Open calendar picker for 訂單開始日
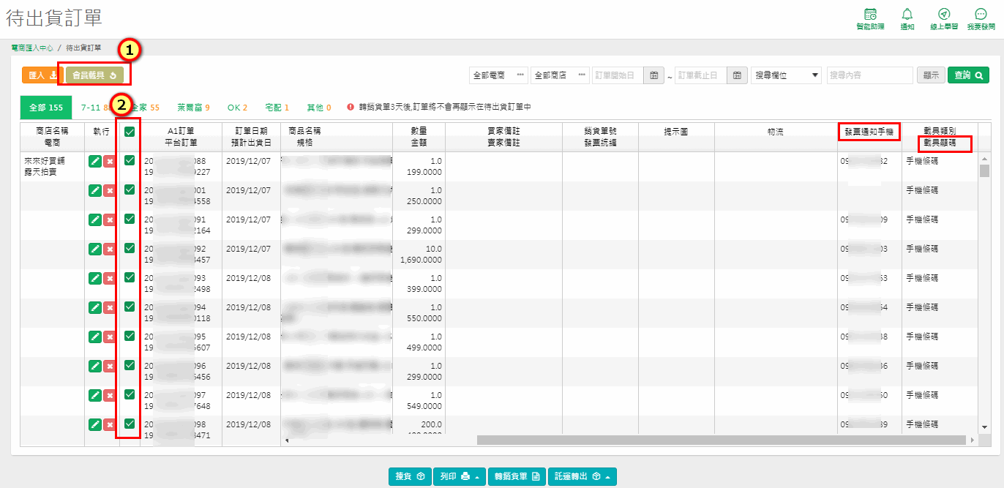 point(653,75)
